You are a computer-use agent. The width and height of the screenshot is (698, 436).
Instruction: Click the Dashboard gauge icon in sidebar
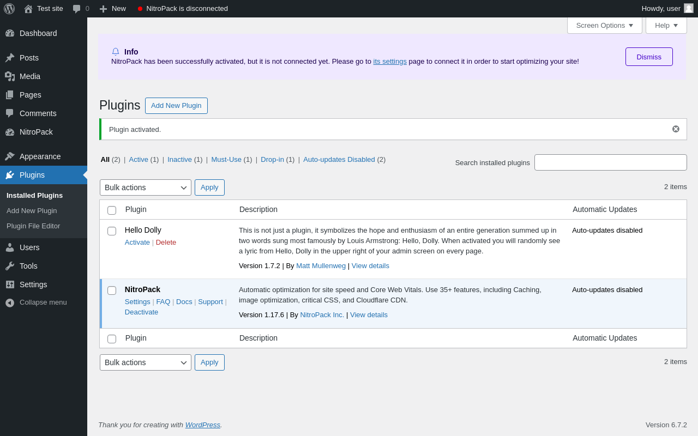point(10,33)
